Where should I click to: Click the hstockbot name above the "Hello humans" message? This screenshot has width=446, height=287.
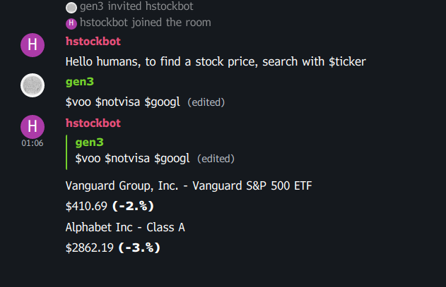coord(93,41)
